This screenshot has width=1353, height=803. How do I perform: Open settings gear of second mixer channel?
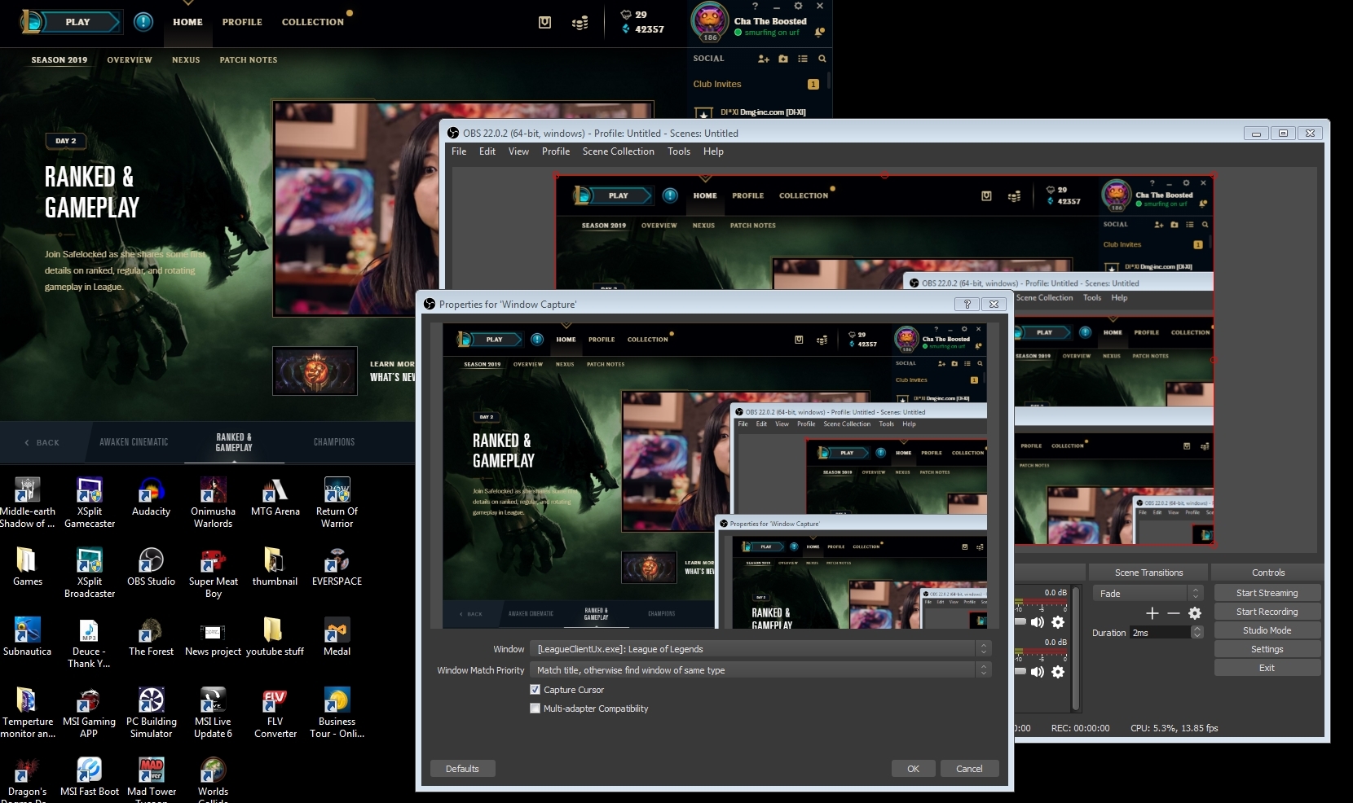pos(1058,672)
